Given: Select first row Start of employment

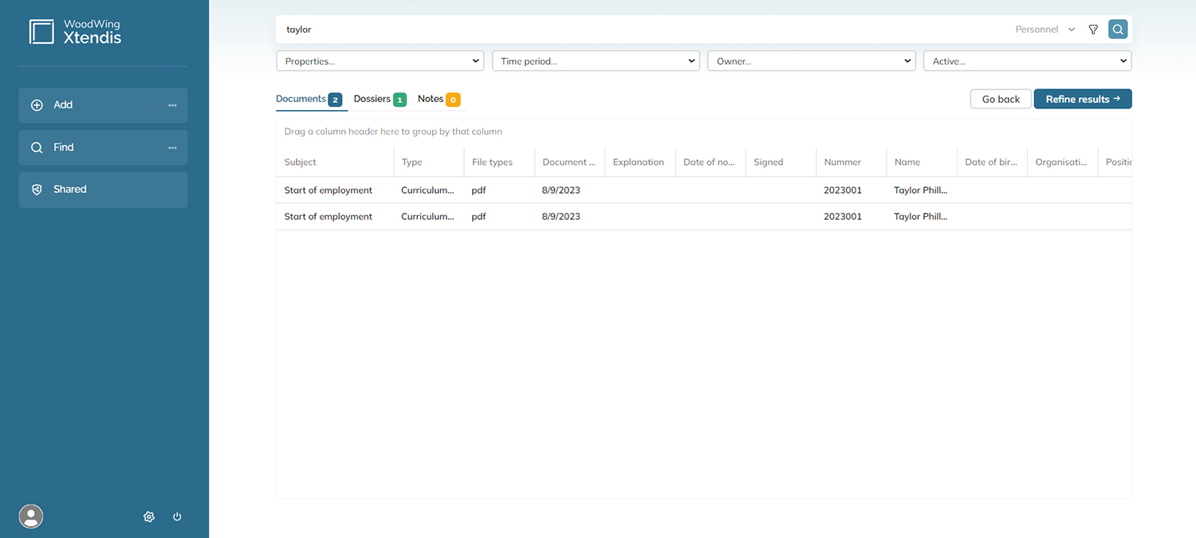Looking at the screenshot, I should [x=329, y=190].
